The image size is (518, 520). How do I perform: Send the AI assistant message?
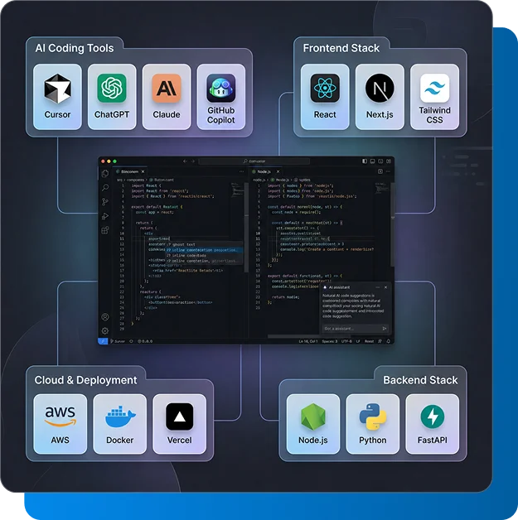[x=385, y=329]
